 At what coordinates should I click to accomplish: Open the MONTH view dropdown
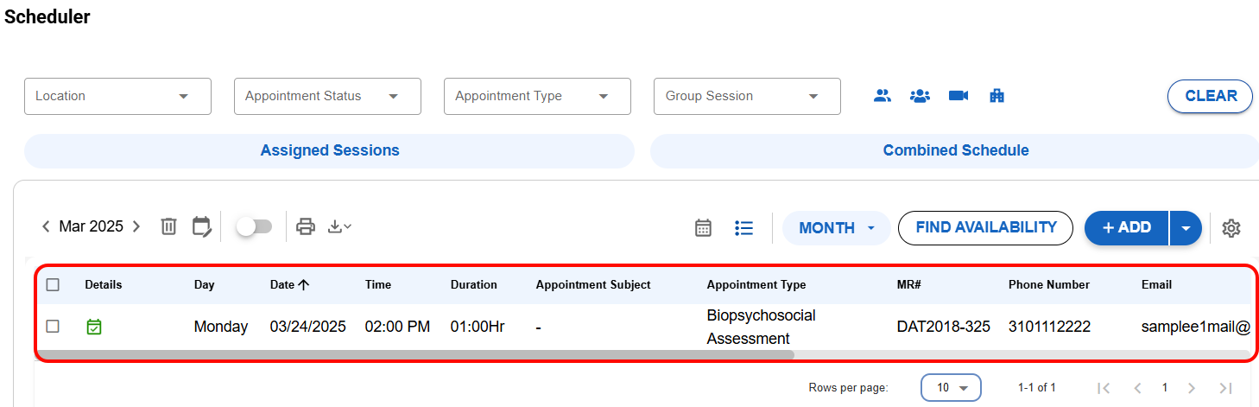[x=836, y=228]
